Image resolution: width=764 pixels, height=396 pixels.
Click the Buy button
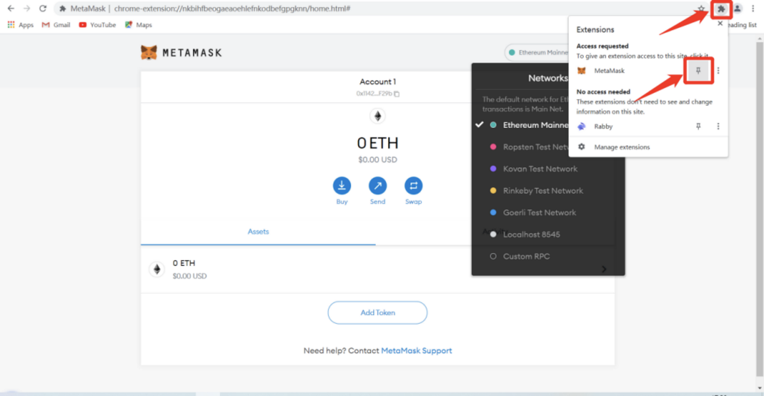[x=342, y=185]
